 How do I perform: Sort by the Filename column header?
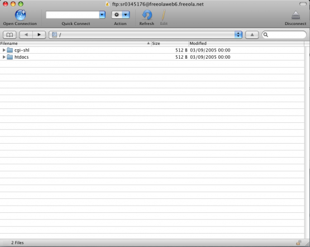pos(75,44)
